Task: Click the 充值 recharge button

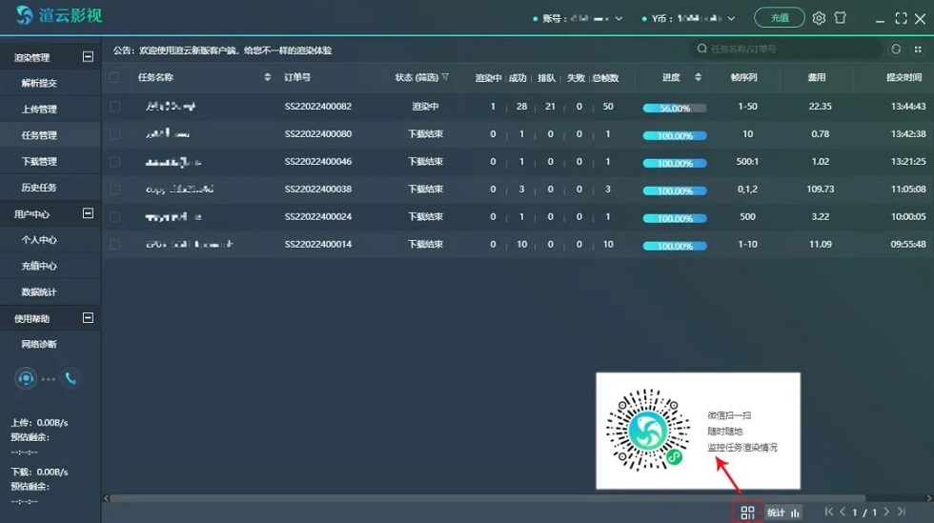Action: coord(780,18)
